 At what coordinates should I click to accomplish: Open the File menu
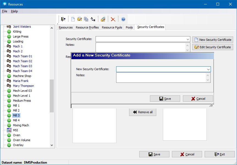(5, 11)
